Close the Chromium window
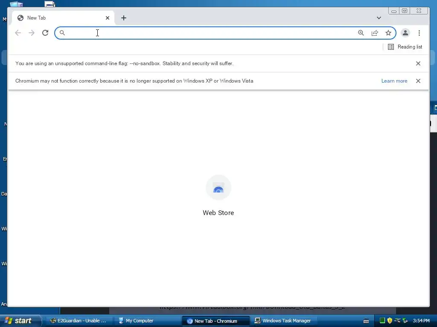This screenshot has width=437, height=327. point(419,11)
